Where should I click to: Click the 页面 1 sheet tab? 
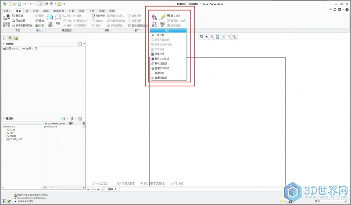tap(112, 189)
